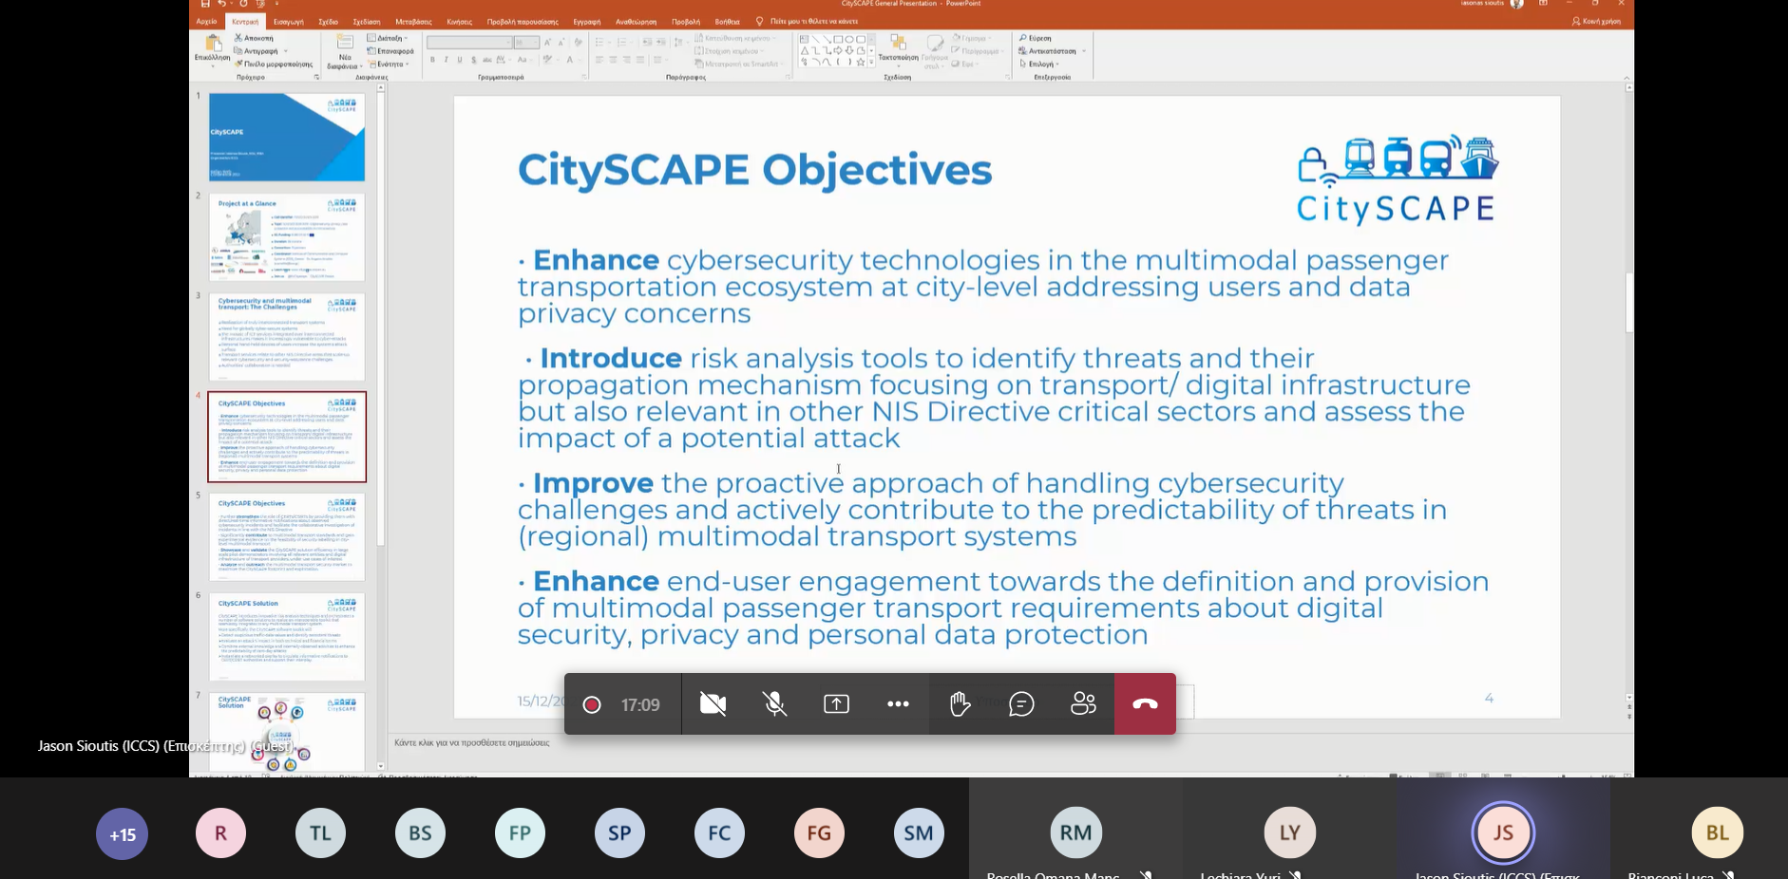Click the JS speaker avatar
This screenshot has width=1788, height=879.
[1503, 832]
